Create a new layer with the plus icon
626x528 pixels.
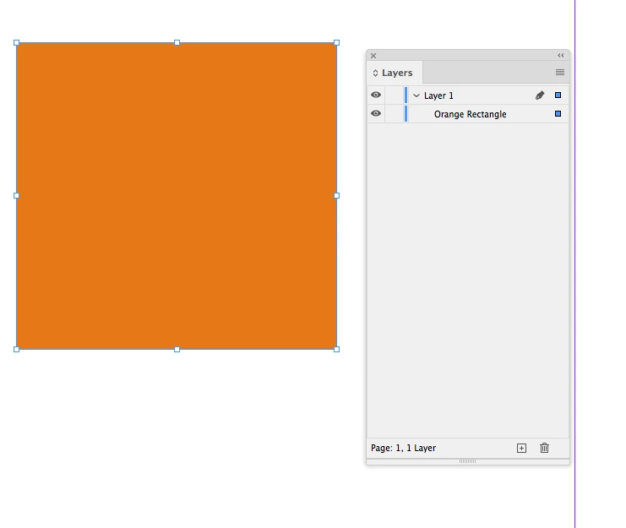click(x=521, y=448)
